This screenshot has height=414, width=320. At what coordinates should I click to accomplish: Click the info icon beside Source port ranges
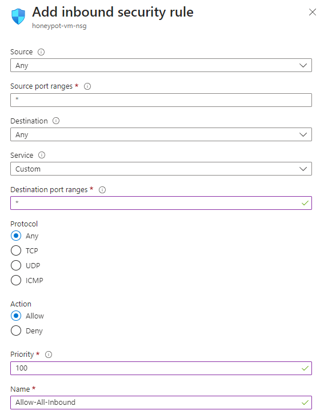pos(87,86)
